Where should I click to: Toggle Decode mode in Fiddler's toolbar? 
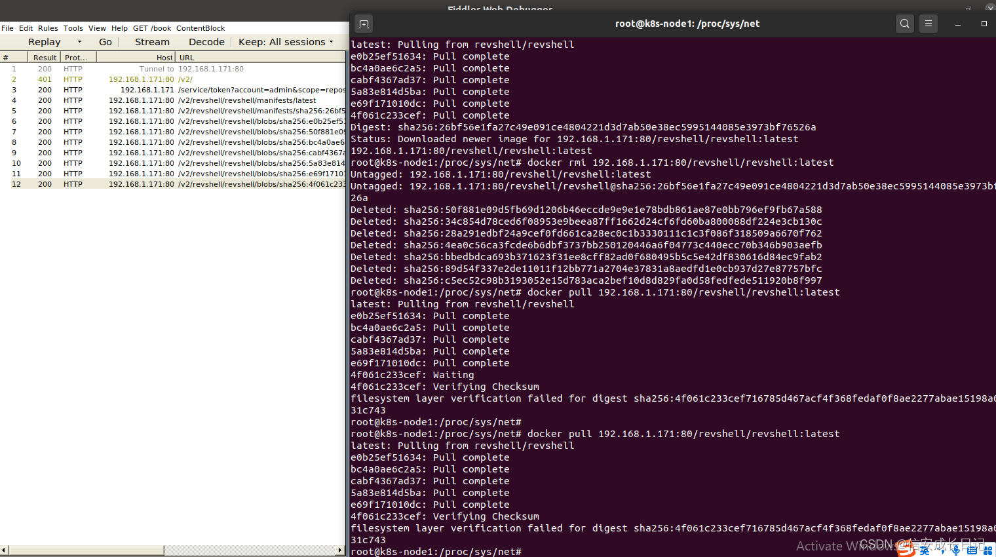click(206, 41)
